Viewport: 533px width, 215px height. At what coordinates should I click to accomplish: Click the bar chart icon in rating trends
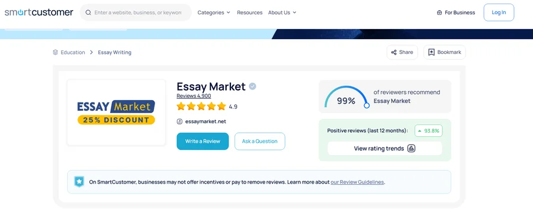(412, 149)
